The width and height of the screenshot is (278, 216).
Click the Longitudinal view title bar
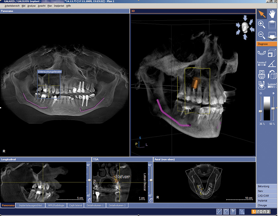pyautogui.click(x=46, y=159)
